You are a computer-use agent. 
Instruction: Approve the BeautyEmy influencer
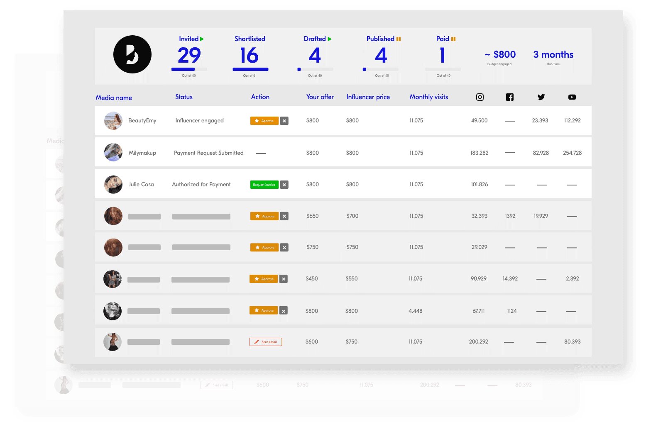click(x=264, y=121)
